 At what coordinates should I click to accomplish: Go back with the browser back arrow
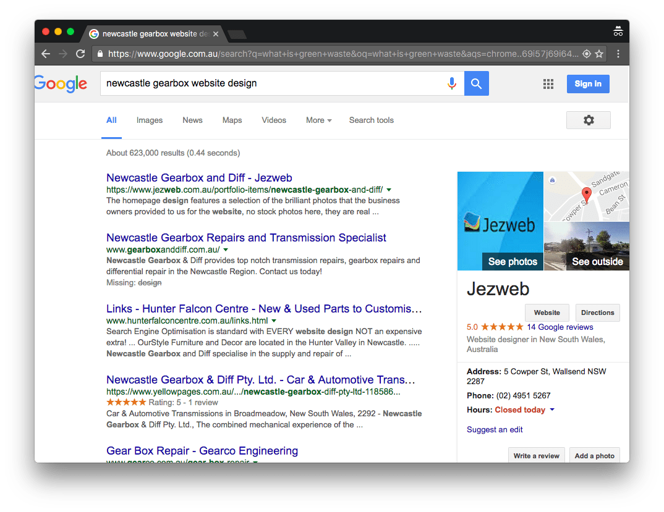(x=46, y=54)
